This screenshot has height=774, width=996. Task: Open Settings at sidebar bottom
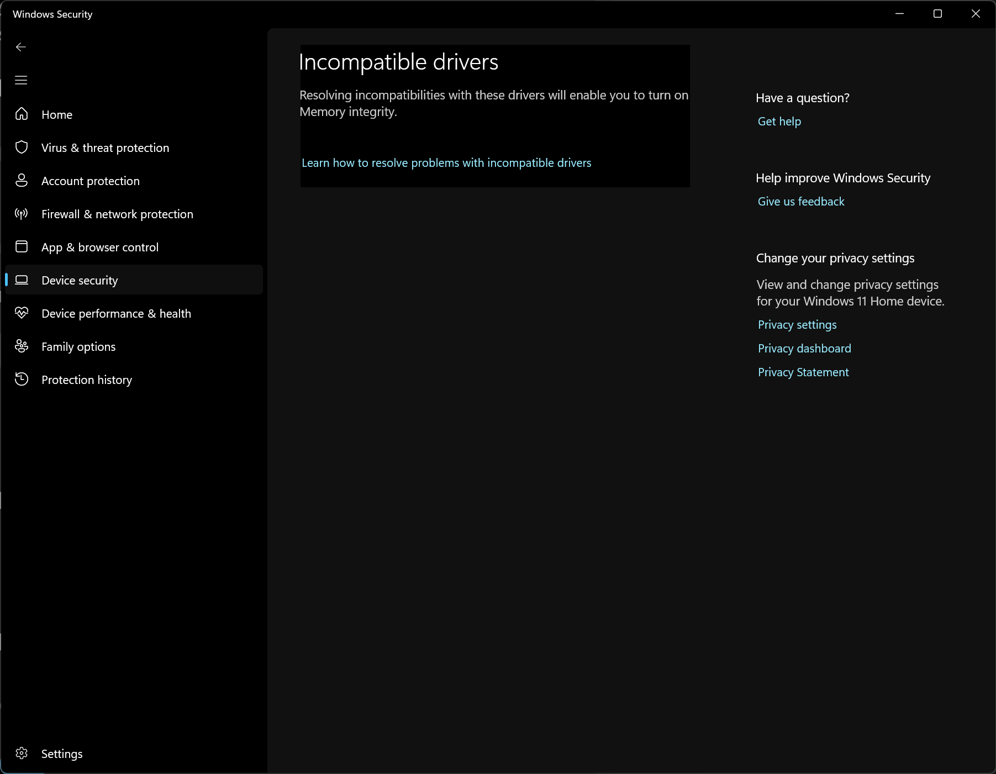(x=134, y=754)
